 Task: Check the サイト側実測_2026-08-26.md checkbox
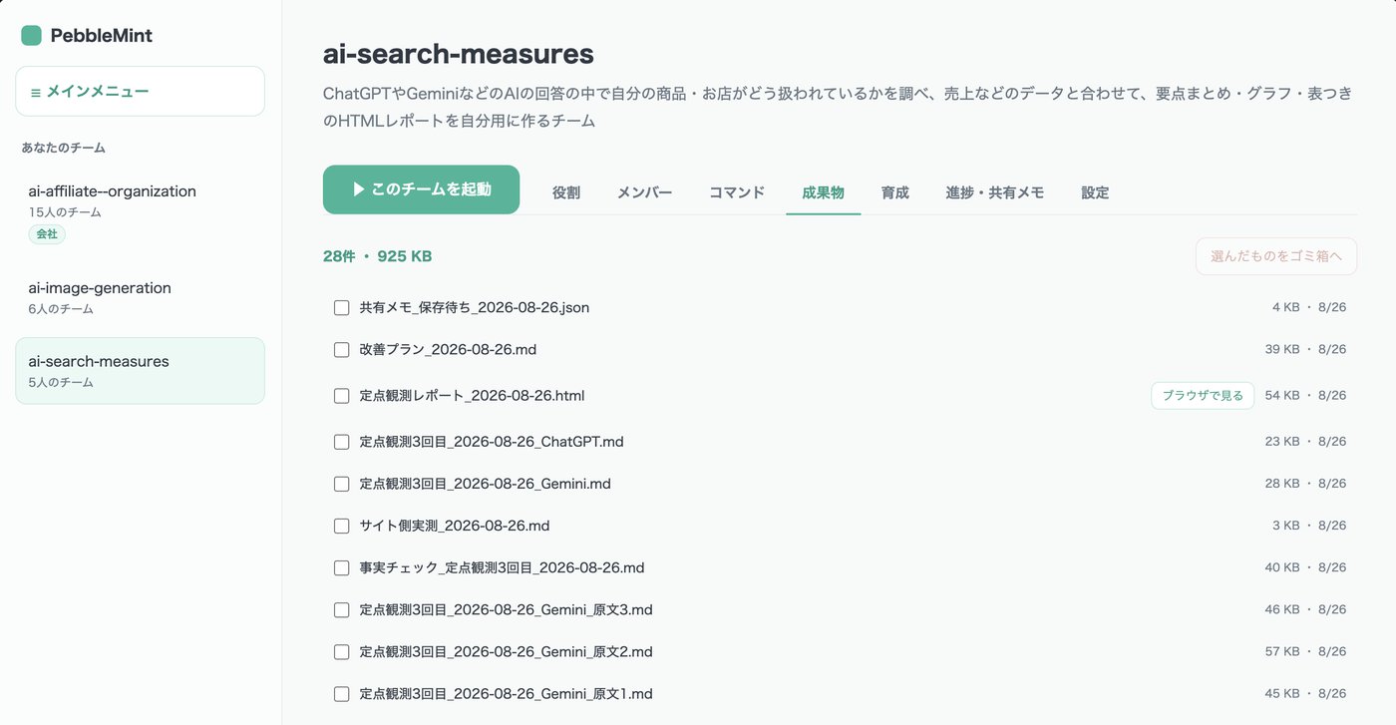pyautogui.click(x=341, y=526)
